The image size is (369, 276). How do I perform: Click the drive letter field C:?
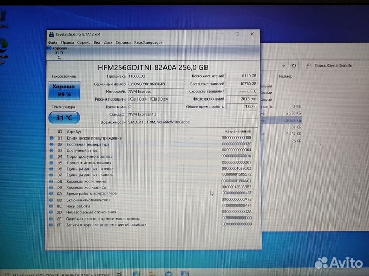[156, 107]
